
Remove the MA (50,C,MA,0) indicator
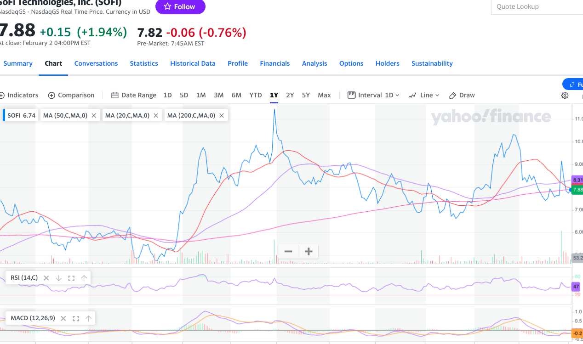click(94, 116)
